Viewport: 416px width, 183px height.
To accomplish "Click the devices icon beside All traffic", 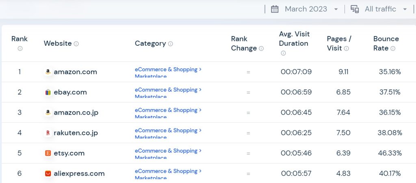I will [x=355, y=9].
